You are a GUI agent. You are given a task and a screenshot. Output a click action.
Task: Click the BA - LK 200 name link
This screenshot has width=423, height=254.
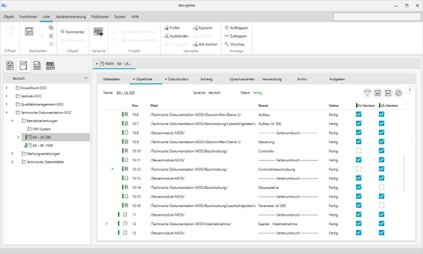click(x=125, y=92)
